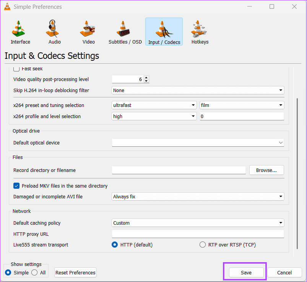Click the Reset Preferences button
The image size is (307, 282).
tap(75, 272)
